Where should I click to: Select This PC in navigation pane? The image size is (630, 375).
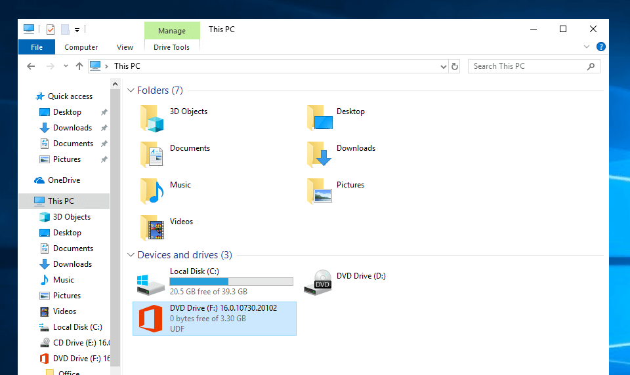click(x=64, y=201)
